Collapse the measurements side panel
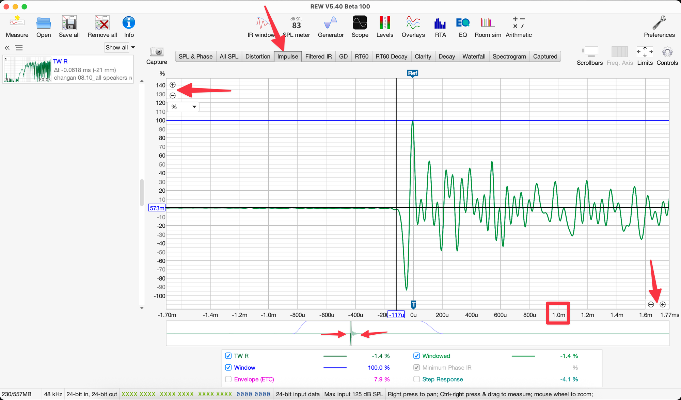The width and height of the screenshot is (681, 400). (x=7, y=48)
